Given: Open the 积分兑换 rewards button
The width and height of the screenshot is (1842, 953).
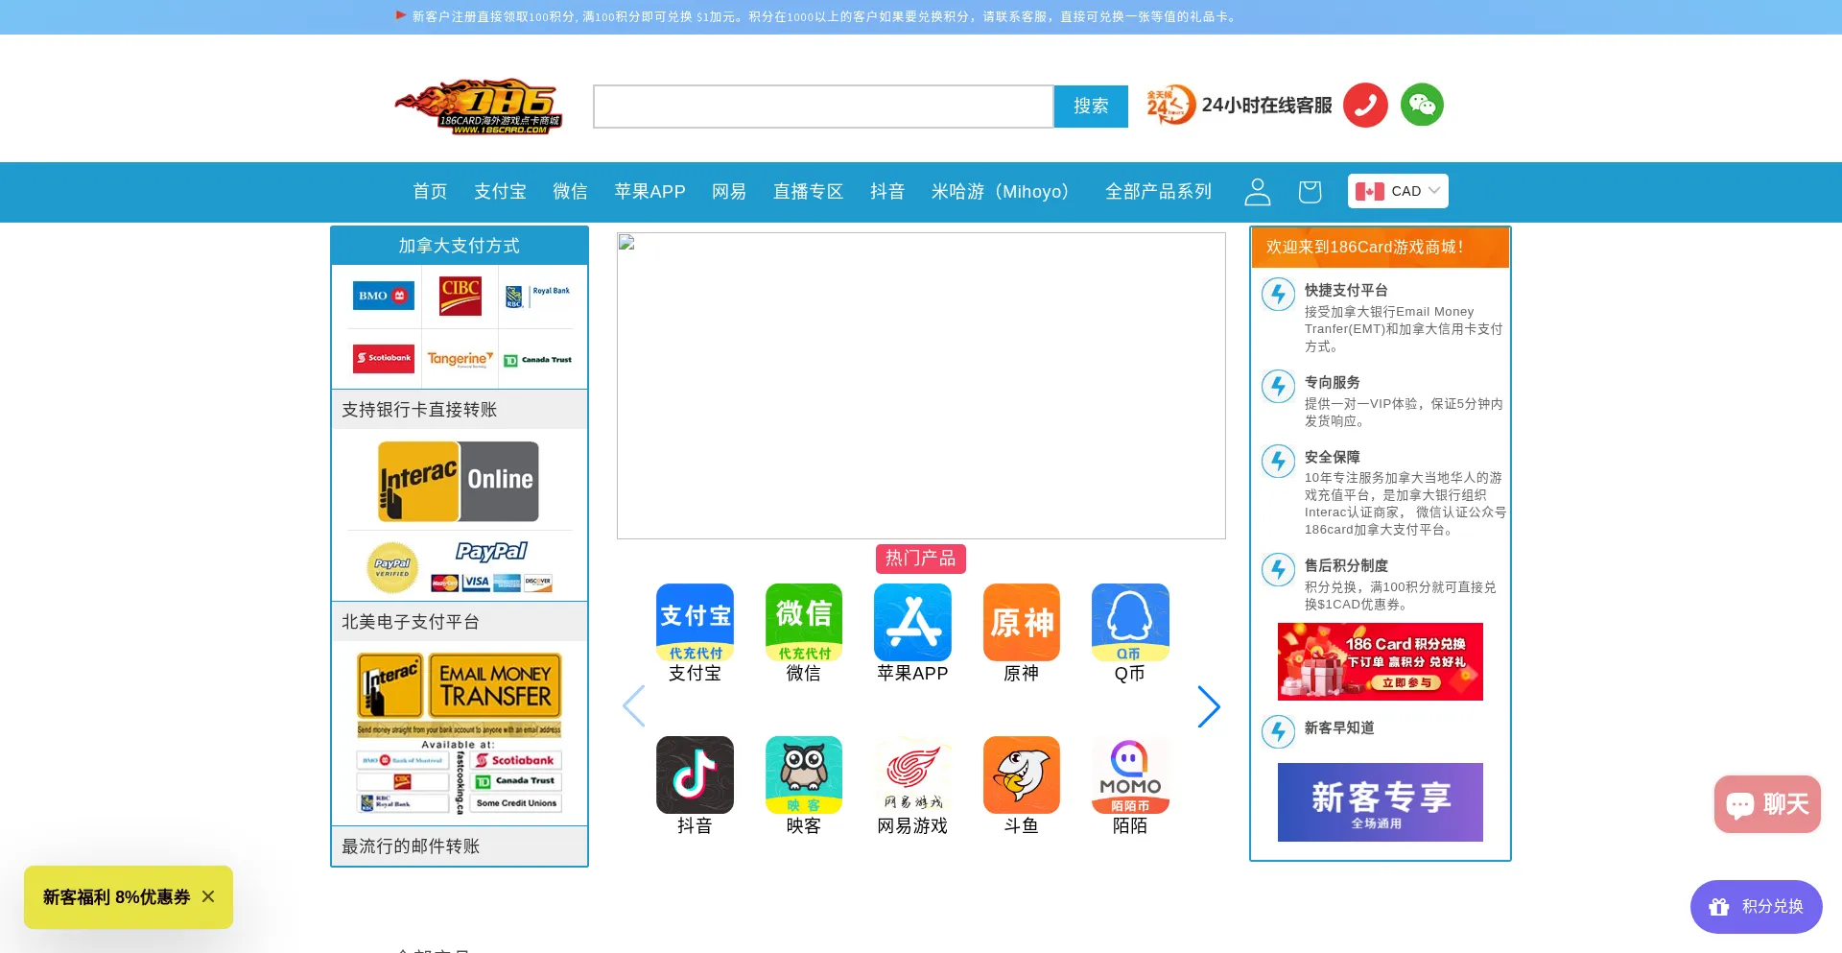Looking at the screenshot, I should [1756, 907].
